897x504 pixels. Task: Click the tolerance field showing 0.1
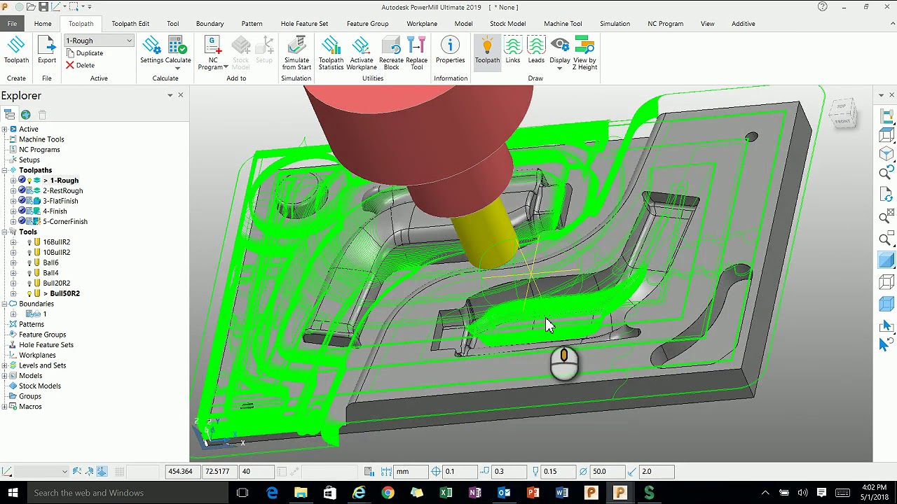tap(460, 472)
